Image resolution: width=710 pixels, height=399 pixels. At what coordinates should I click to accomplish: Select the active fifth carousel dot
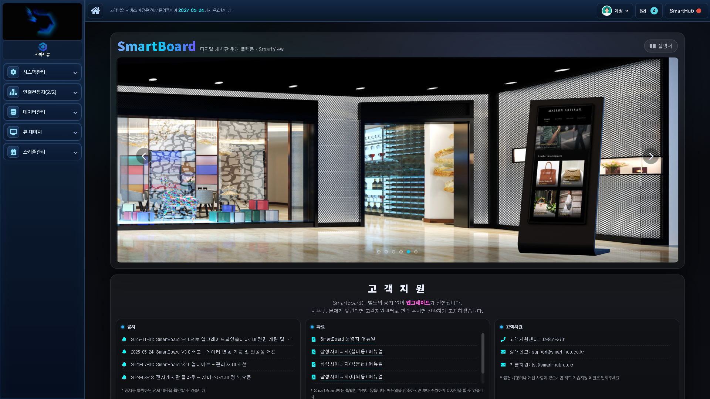click(408, 252)
